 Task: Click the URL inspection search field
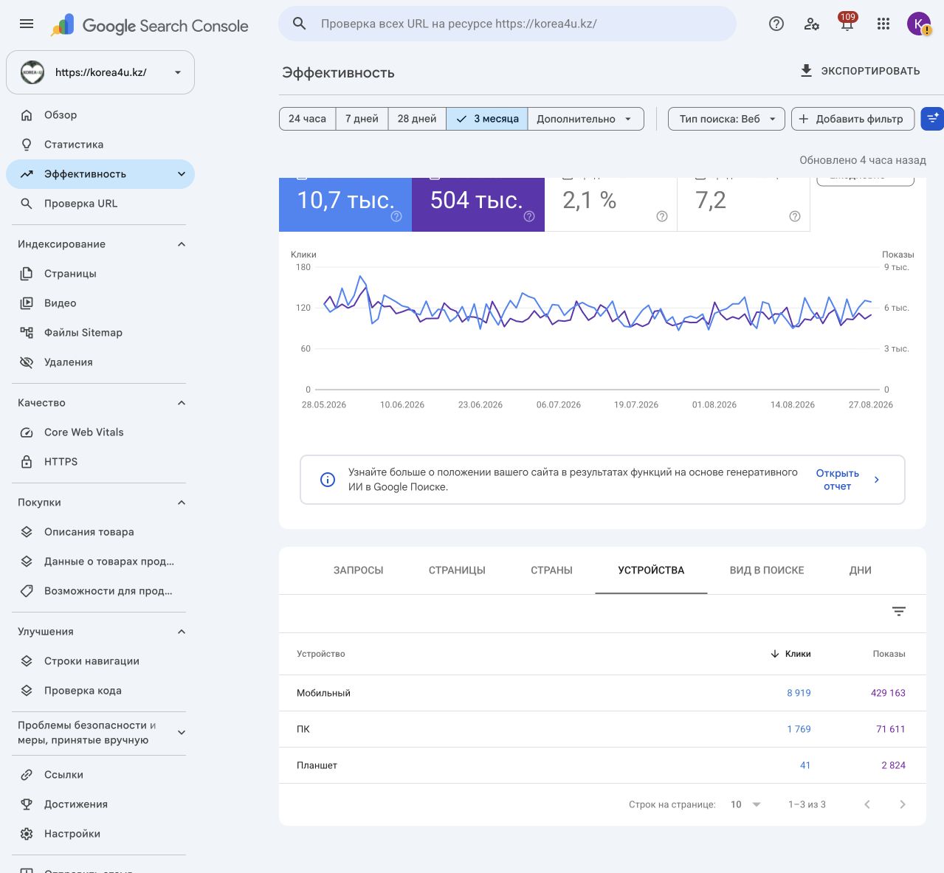click(508, 24)
